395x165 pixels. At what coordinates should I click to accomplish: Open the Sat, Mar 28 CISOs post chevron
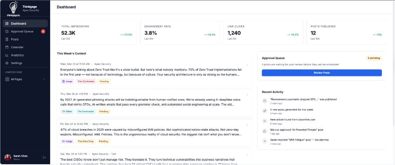[x=247, y=155]
